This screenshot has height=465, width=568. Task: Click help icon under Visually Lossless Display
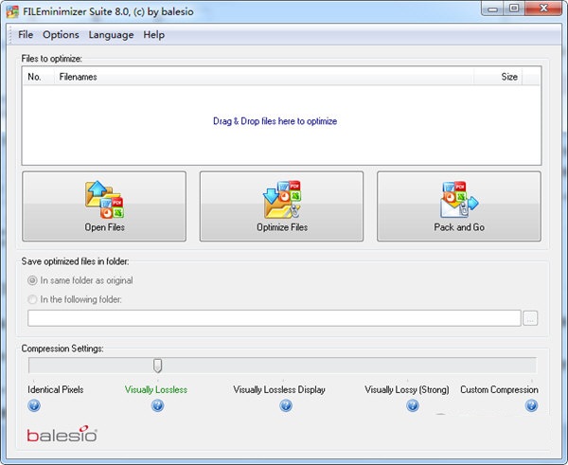coord(286,405)
